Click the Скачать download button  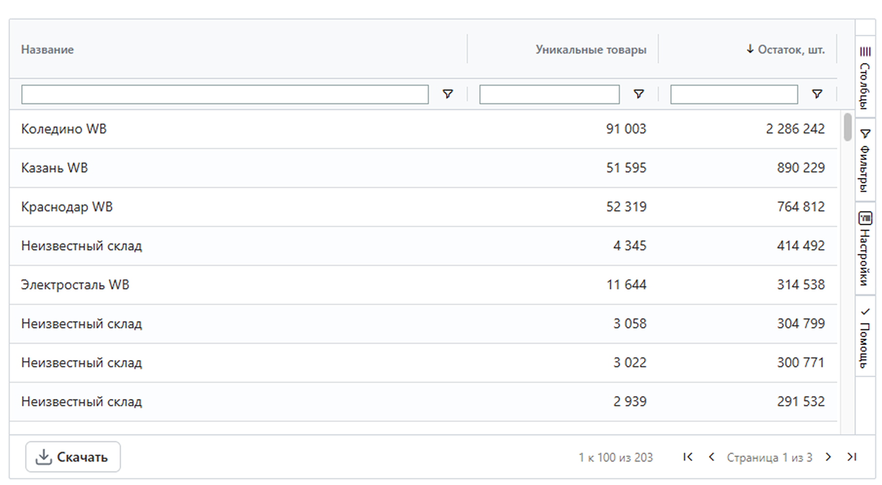tap(73, 457)
